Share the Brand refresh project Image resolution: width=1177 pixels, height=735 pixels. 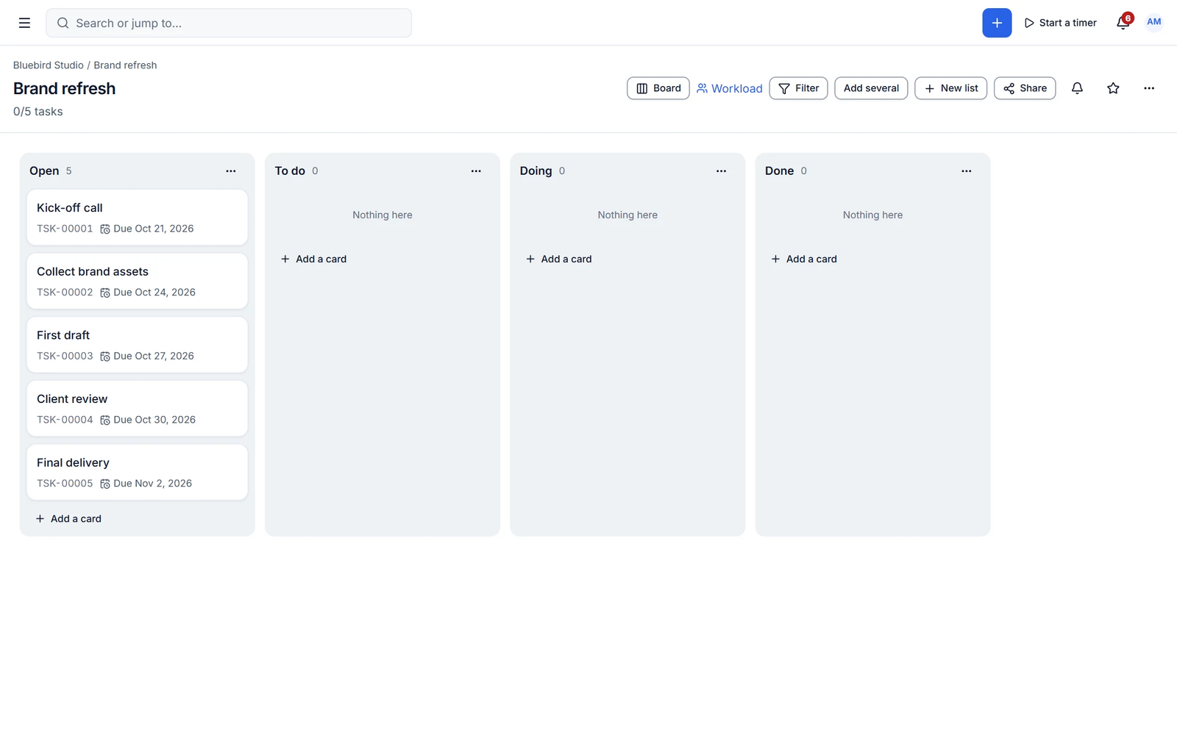pos(1025,88)
